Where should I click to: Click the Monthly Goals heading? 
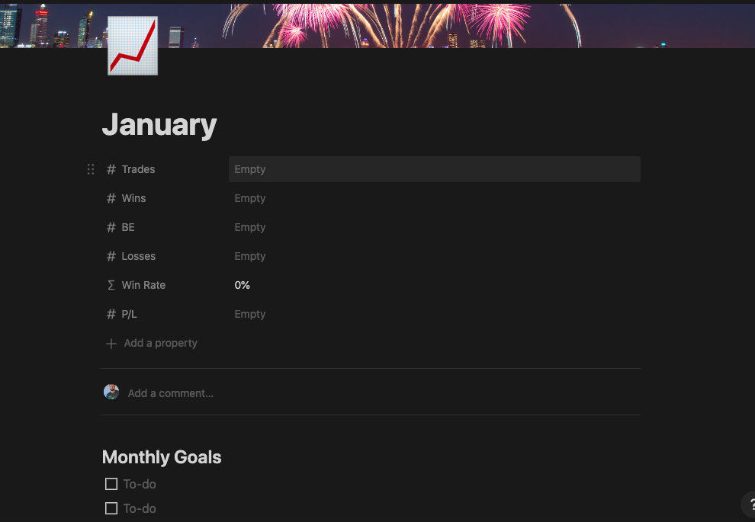pos(161,457)
